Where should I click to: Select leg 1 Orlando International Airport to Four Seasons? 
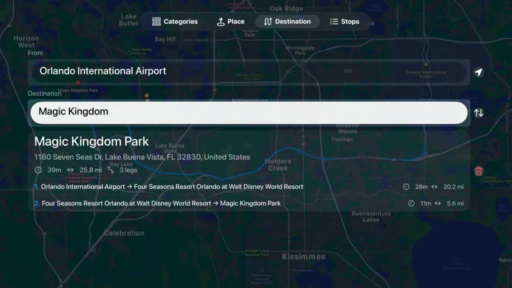[249, 187]
